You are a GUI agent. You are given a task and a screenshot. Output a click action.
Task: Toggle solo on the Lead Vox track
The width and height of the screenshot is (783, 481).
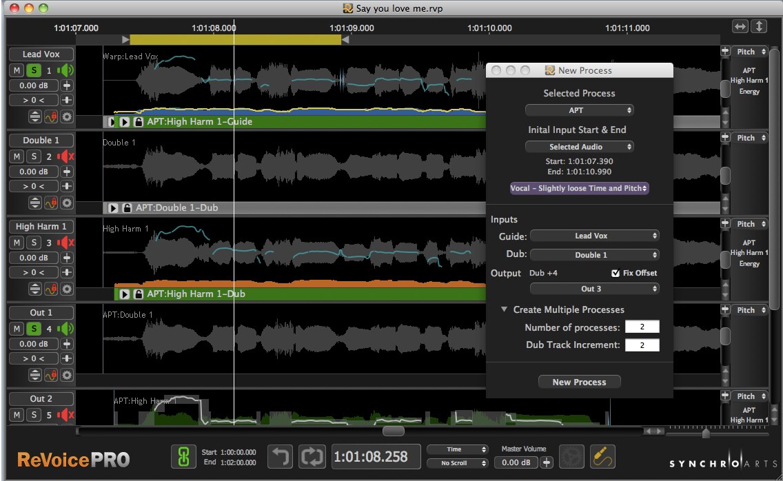coord(34,70)
